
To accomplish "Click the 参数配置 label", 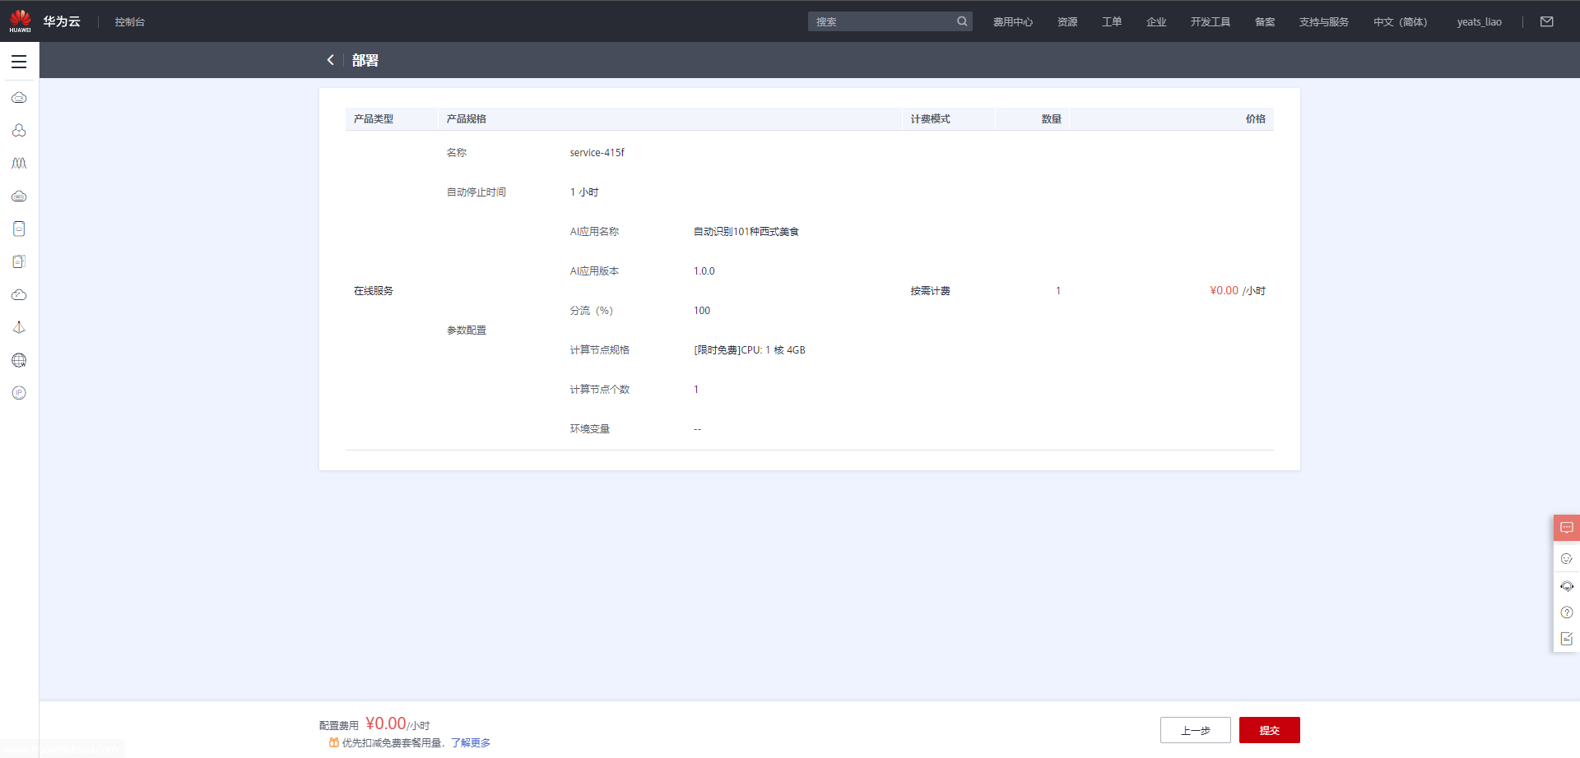I will pyautogui.click(x=467, y=330).
